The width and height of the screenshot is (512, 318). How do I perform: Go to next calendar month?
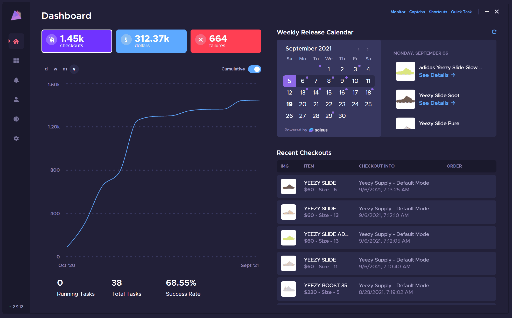[x=368, y=49]
